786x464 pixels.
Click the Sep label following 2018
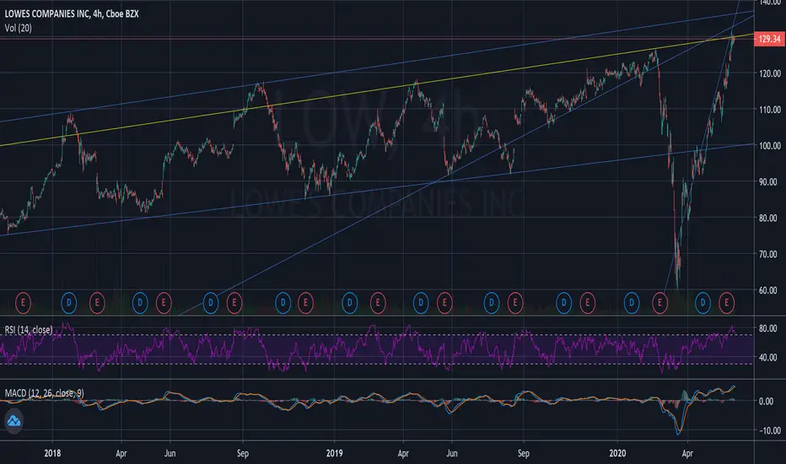click(x=243, y=453)
